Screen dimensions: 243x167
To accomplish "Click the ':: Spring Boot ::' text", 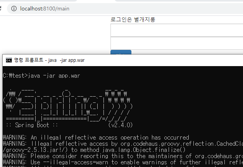I will [x=32, y=125].
